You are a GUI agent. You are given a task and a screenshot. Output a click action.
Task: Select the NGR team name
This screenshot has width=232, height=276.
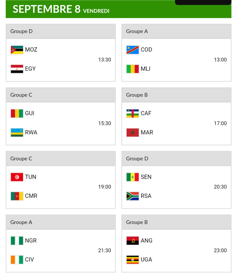click(31, 241)
